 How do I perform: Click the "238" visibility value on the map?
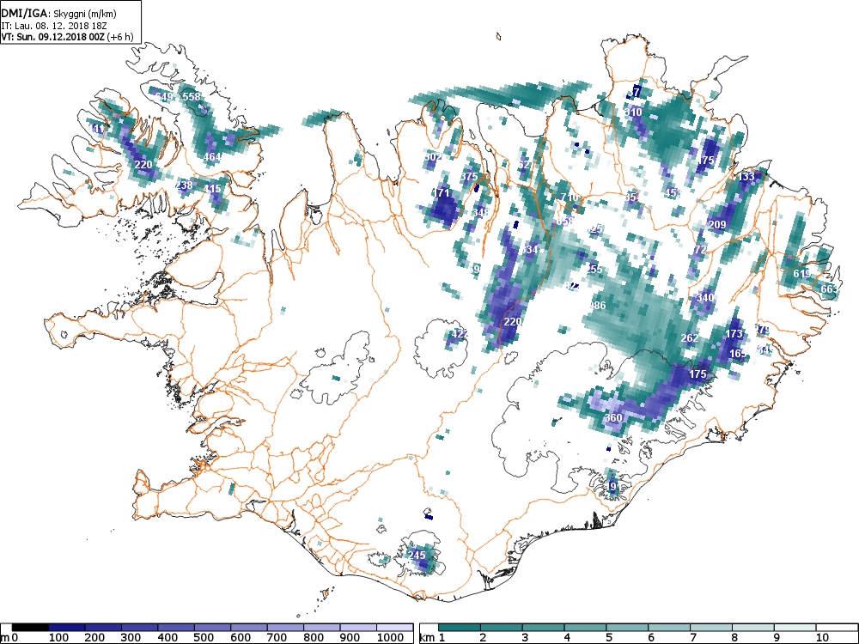click(184, 185)
